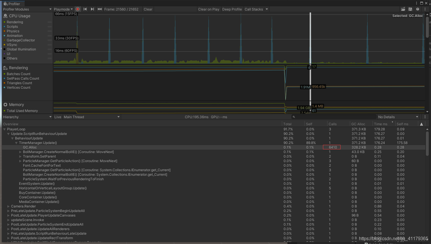Enable the Deep Profile button
Viewport: 431px width, 244px height.
232,9
